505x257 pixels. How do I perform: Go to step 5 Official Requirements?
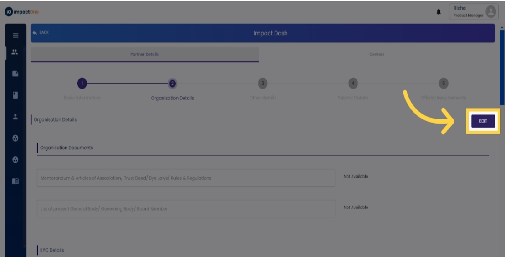pos(444,84)
